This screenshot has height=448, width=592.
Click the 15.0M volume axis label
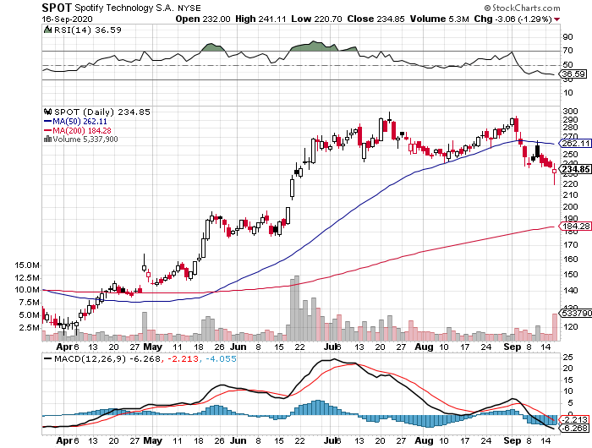click(27, 265)
